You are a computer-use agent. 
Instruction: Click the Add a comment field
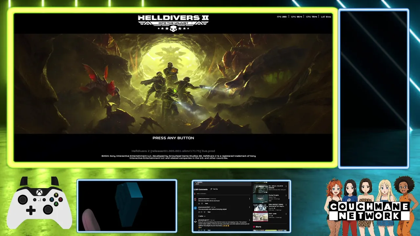[x=223, y=194]
